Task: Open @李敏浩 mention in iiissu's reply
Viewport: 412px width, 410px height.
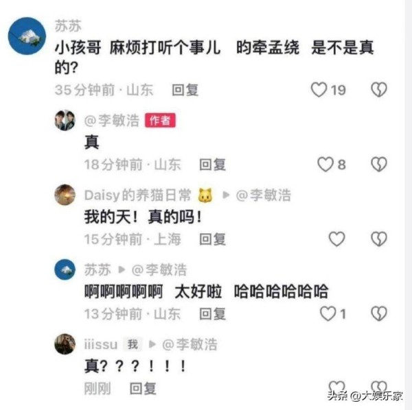Action: tap(190, 344)
